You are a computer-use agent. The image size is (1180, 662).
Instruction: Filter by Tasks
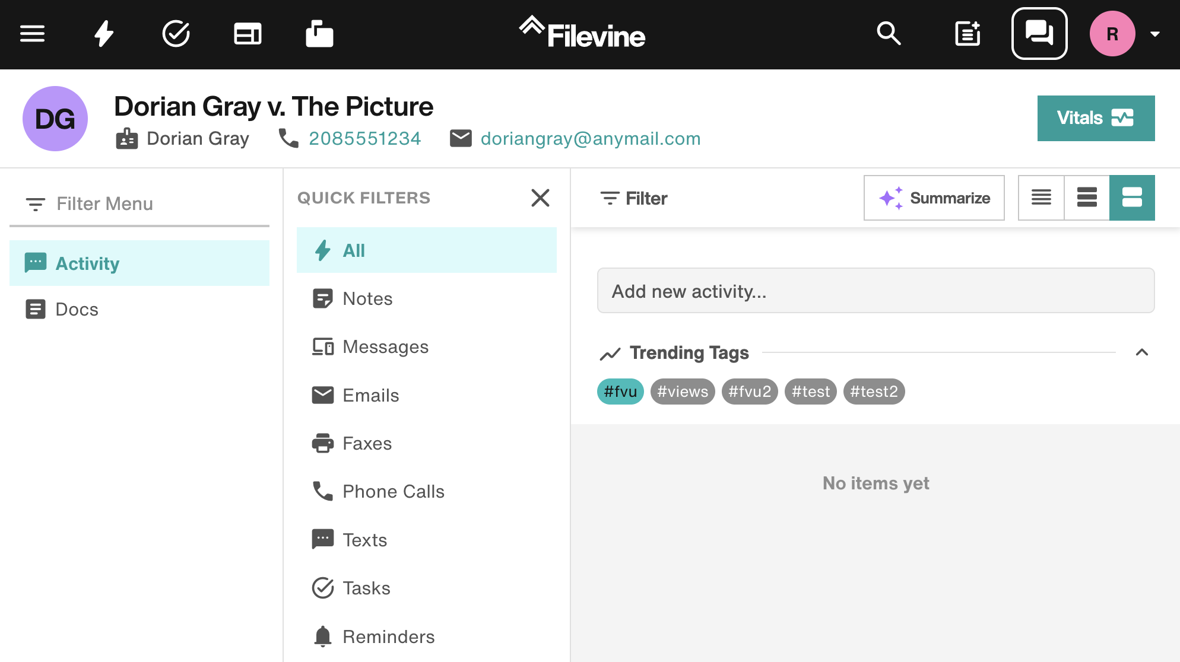[x=427, y=588]
